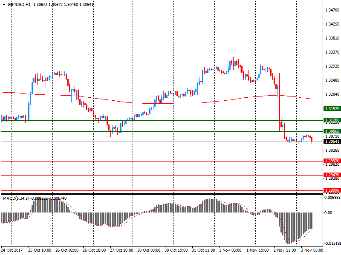Select the OHLC values in chart header
The width and height of the screenshot is (341, 255).
point(63,5)
